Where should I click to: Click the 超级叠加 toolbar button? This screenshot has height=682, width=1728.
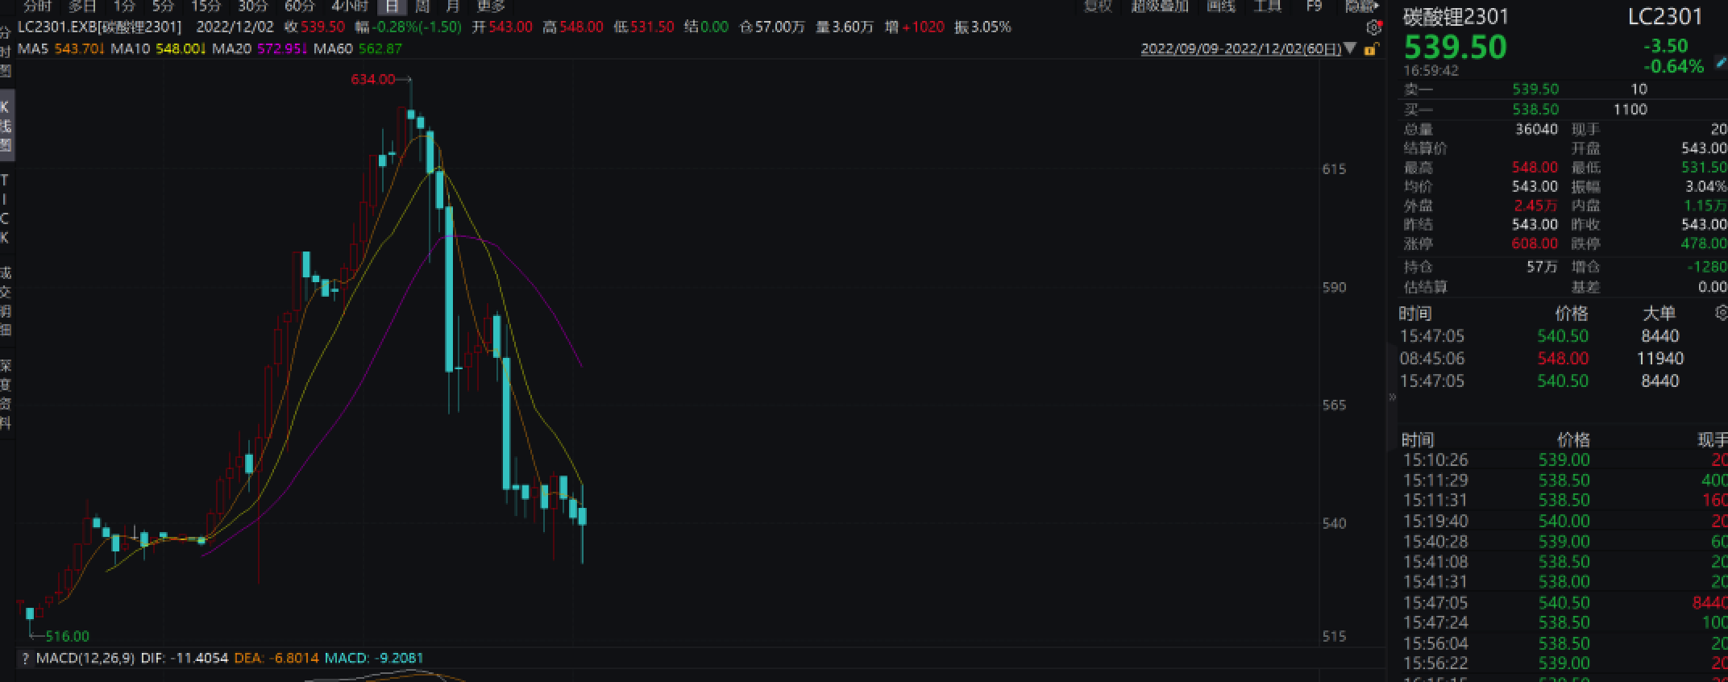(1159, 6)
